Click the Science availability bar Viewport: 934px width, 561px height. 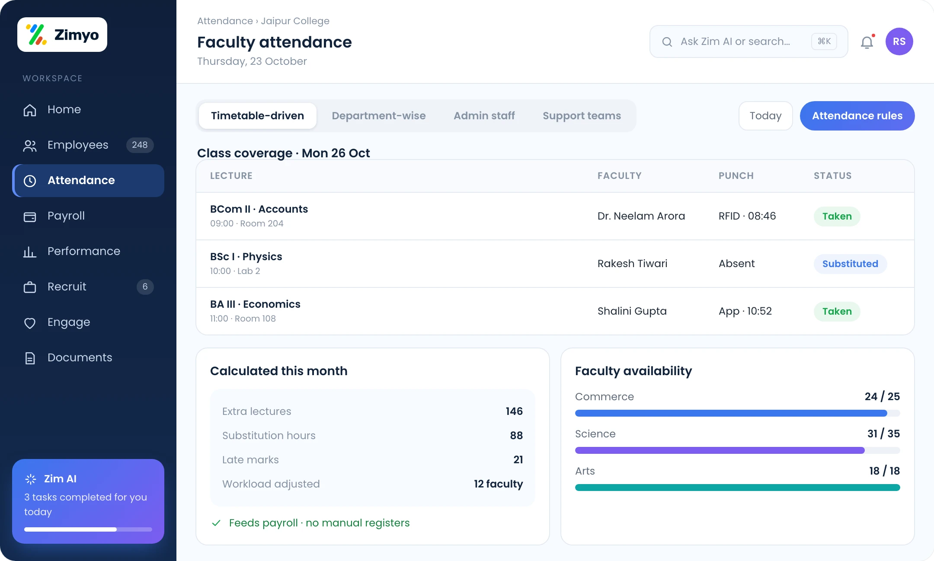tap(738, 450)
